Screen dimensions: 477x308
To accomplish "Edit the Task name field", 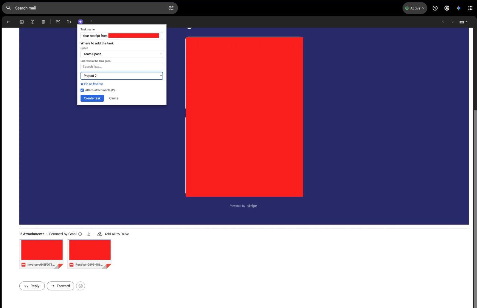I will coord(122,36).
